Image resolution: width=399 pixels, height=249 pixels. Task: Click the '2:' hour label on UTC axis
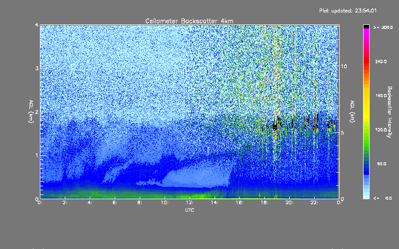point(65,203)
